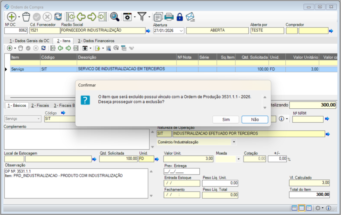Open the Dados Financeiros tab
This screenshot has height=215, width=341.
pos(96,41)
